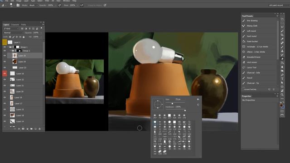Open eraser Mode Brush dropdown in options bar
Viewport: 290px width, 163px height.
point(33,5)
